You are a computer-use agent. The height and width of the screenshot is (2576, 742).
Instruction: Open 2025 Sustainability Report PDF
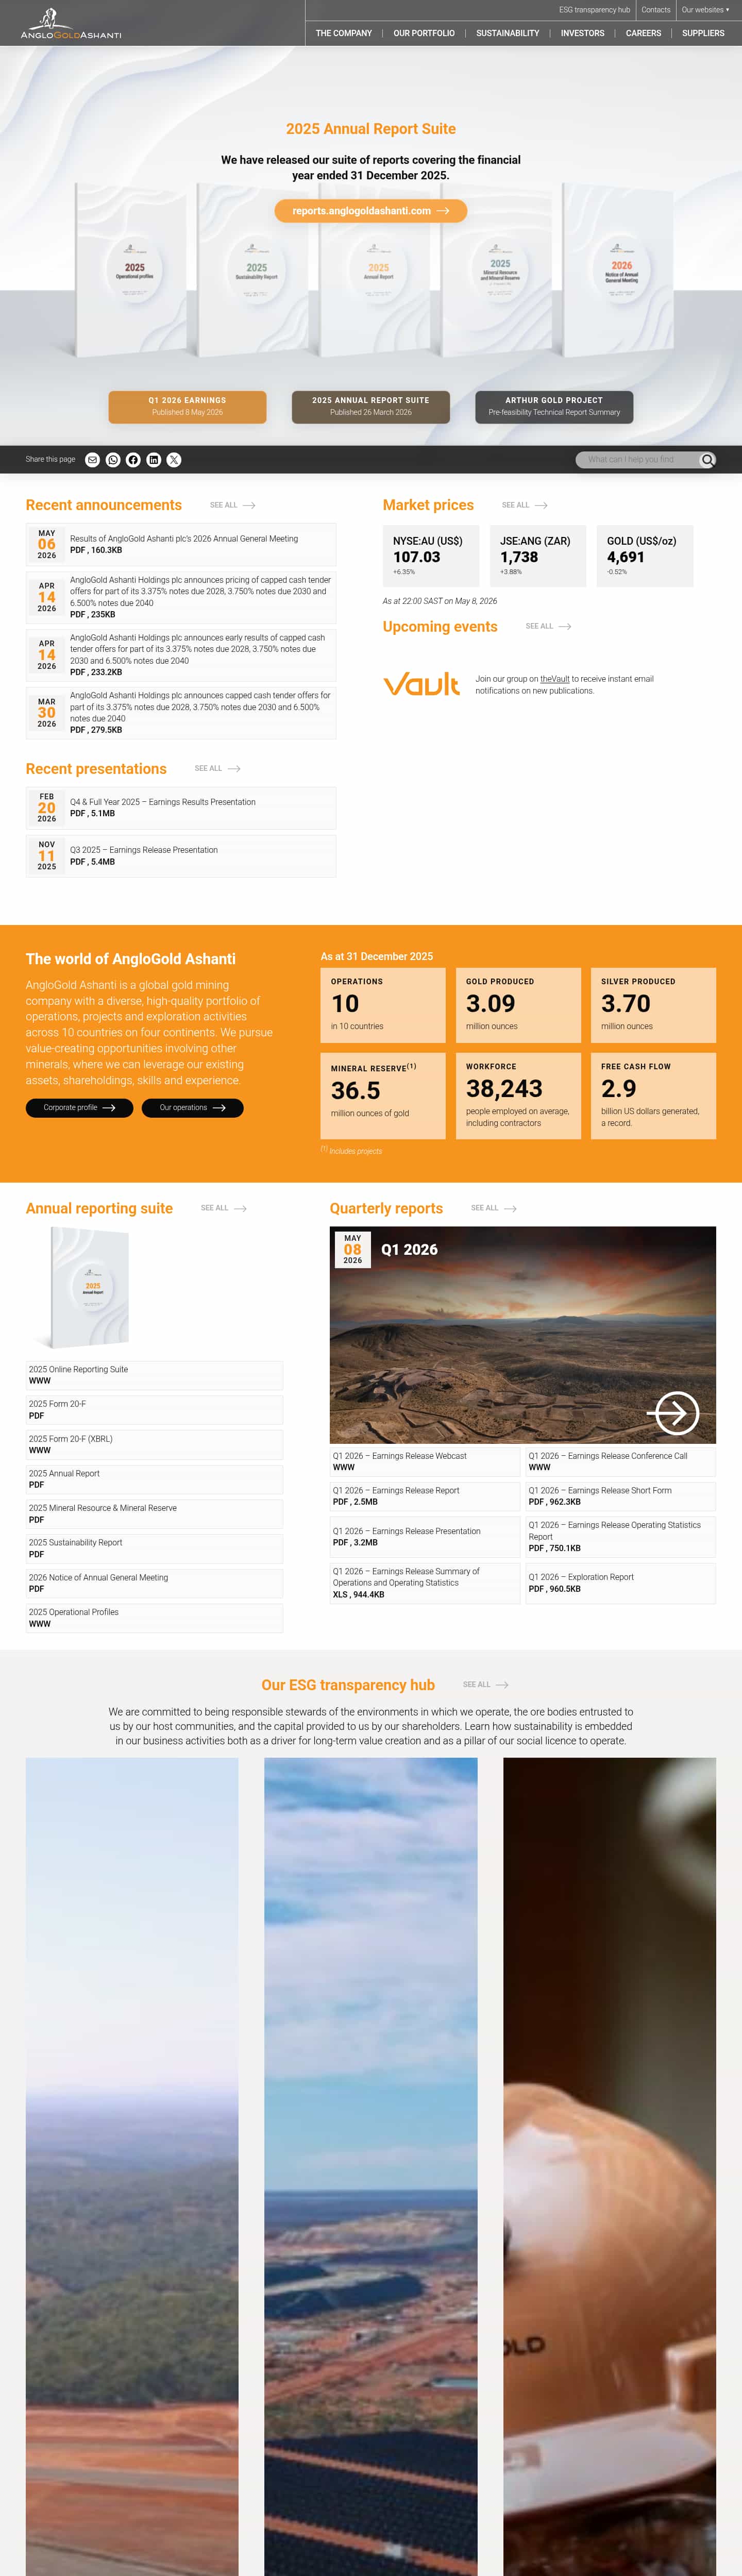point(154,1549)
